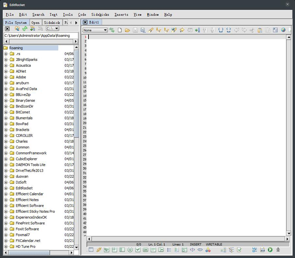This screenshot has height=258, width=295.
Task: Click the INSERT mode status bar indicator
Action: pyautogui.click(x=196, y=244)
